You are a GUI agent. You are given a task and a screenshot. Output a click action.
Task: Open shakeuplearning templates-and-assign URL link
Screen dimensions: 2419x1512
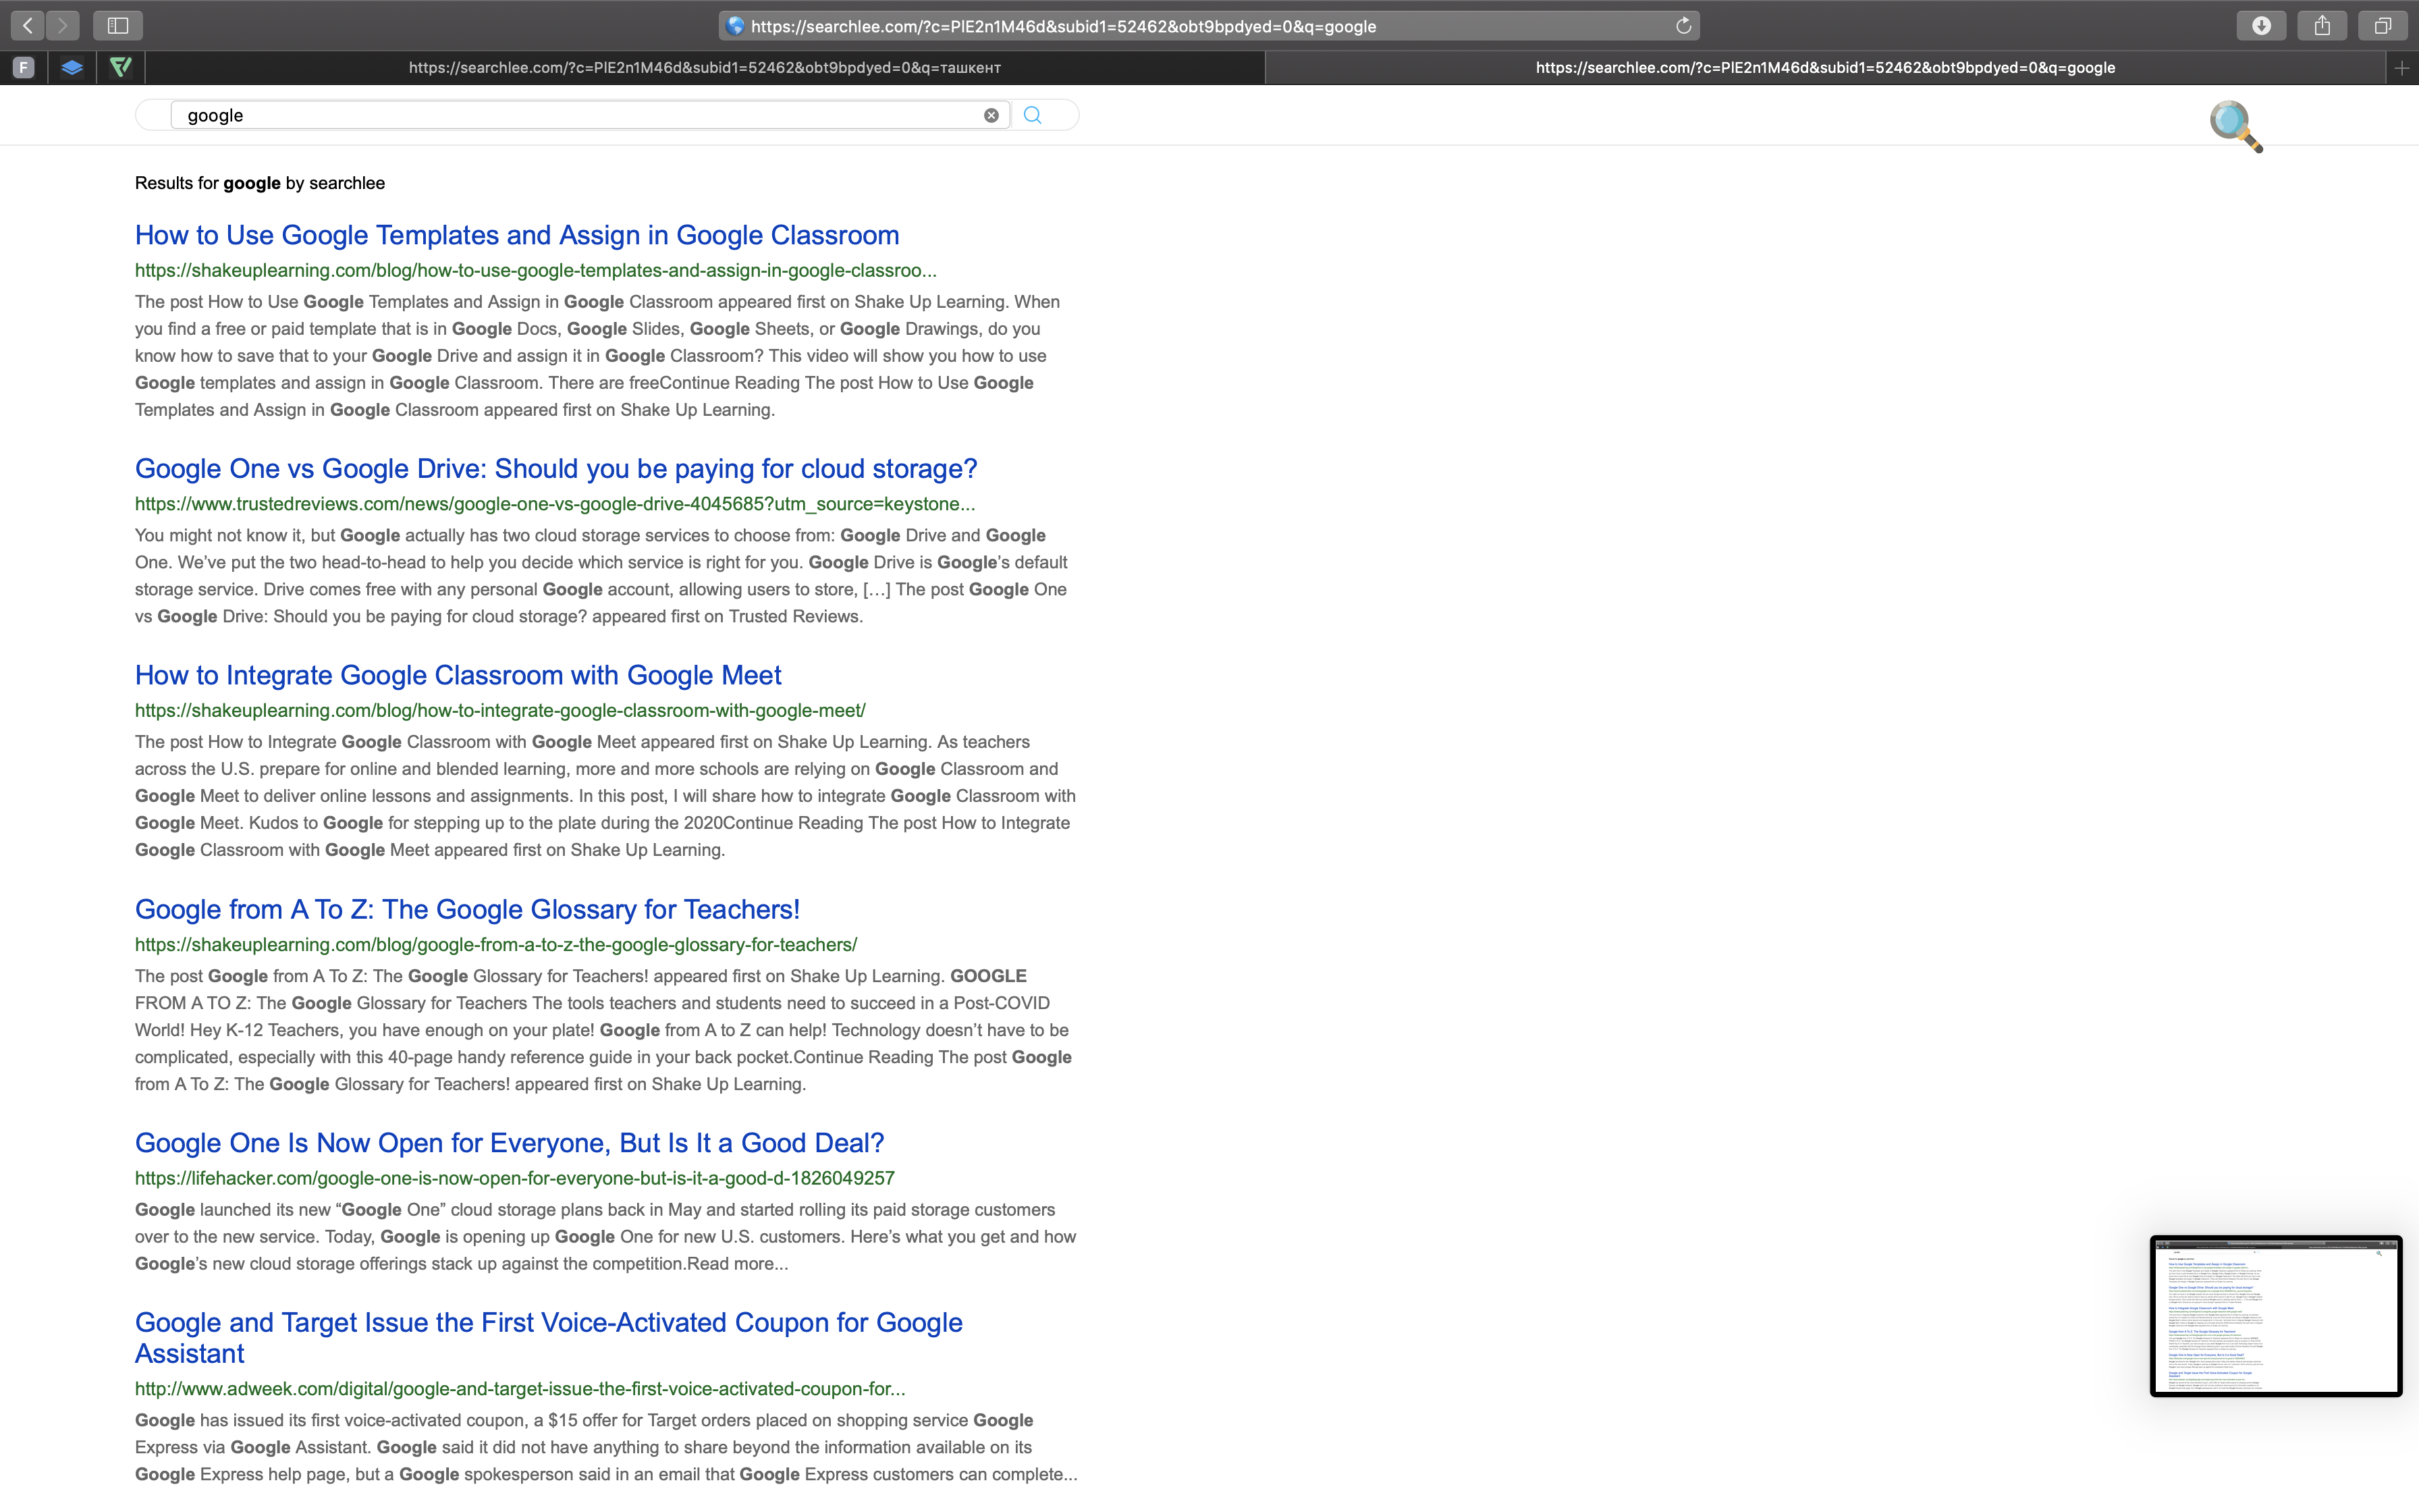tap(536, 270)
